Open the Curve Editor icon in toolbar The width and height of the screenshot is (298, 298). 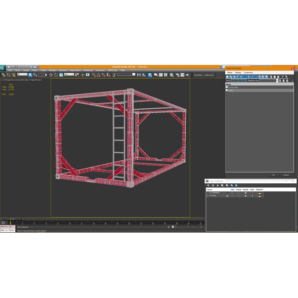pos(161,75)
